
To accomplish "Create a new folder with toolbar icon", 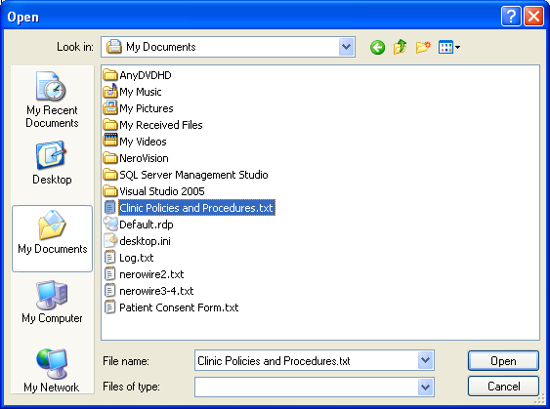I will [423, 47].
